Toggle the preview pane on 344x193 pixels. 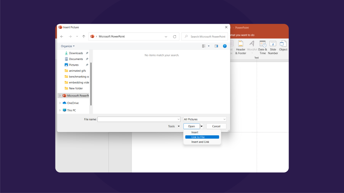coord(216,46)
